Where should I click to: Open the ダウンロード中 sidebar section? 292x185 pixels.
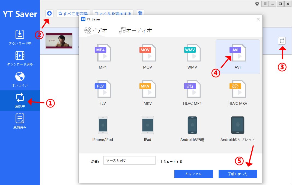(20, 38)
